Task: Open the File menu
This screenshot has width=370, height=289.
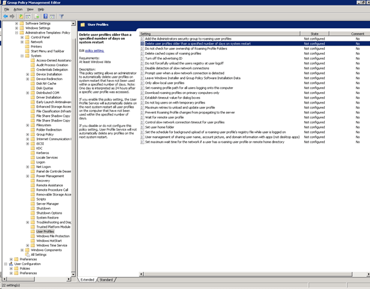Action: pyautogui.click(x=7, y=9)
